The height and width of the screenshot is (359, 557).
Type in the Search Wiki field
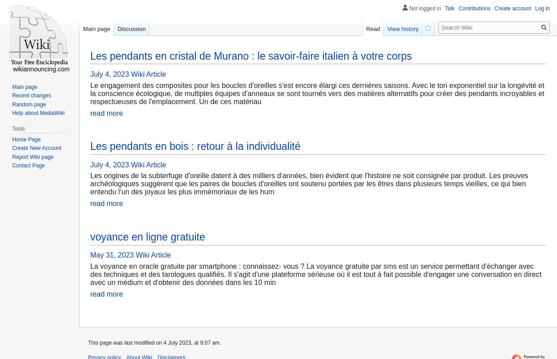(489, 28)
